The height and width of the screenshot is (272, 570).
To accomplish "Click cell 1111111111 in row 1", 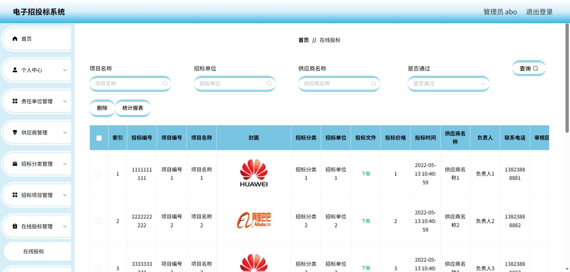I will click(x=142, y=174).
